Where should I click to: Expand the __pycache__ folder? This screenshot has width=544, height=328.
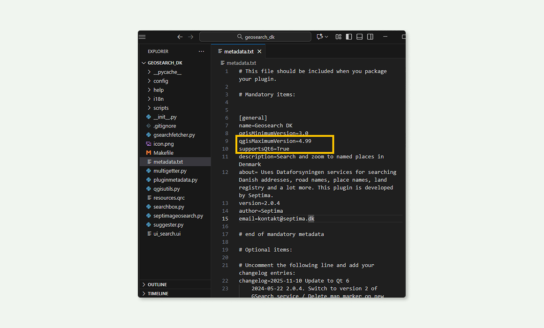click(149, 72)
